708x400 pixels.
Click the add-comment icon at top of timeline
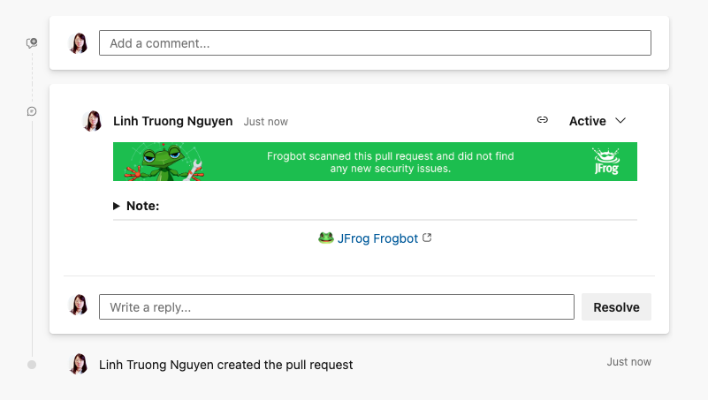tap(32, 42)
